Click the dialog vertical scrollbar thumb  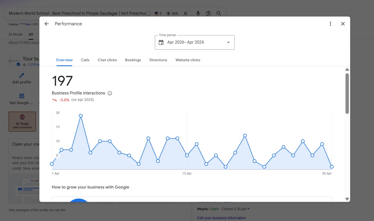347,93
